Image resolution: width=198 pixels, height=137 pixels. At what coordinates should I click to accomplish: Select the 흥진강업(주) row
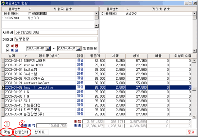coord(96,114)
